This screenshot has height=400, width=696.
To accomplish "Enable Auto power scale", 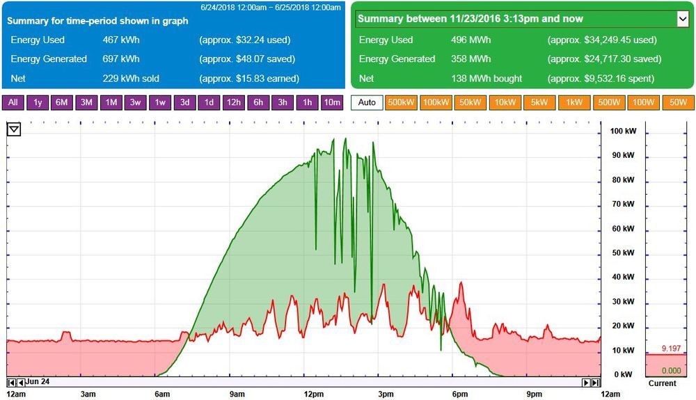I will (367, 103).
